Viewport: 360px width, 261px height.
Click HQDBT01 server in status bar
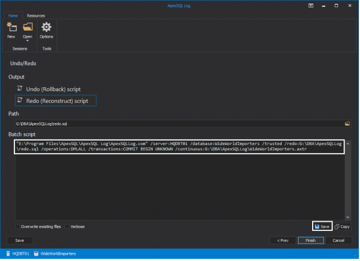point(18,253)
